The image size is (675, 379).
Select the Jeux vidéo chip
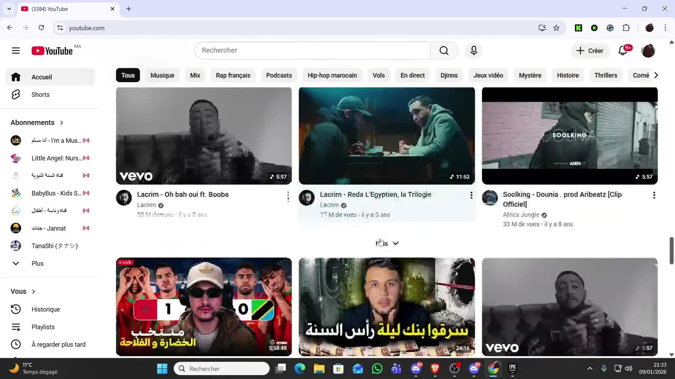click(x=488, y=75)
